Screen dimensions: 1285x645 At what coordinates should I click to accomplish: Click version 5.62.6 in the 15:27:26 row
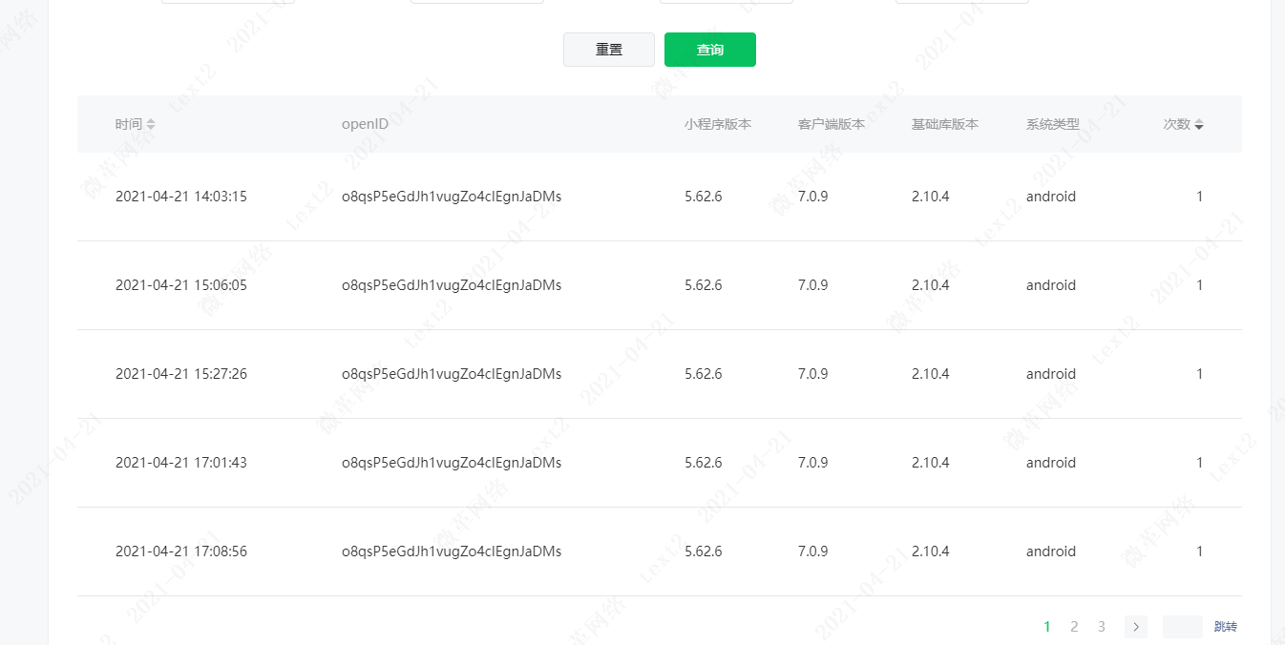[704, 374]
